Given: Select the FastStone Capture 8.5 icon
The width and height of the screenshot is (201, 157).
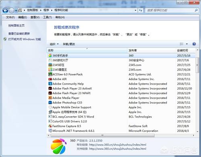Looking at the screenshot, I should (50, 126).
